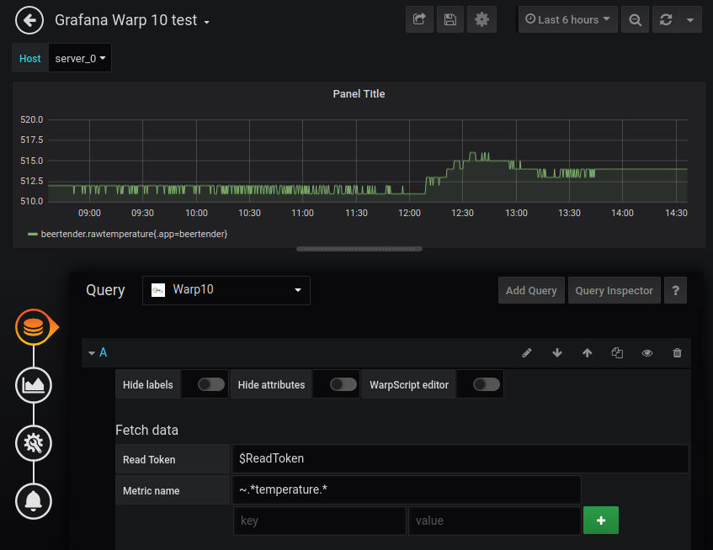The width and height of the screenshot is (713, 550).
Task: Move query A down
Action: point(557,353)
